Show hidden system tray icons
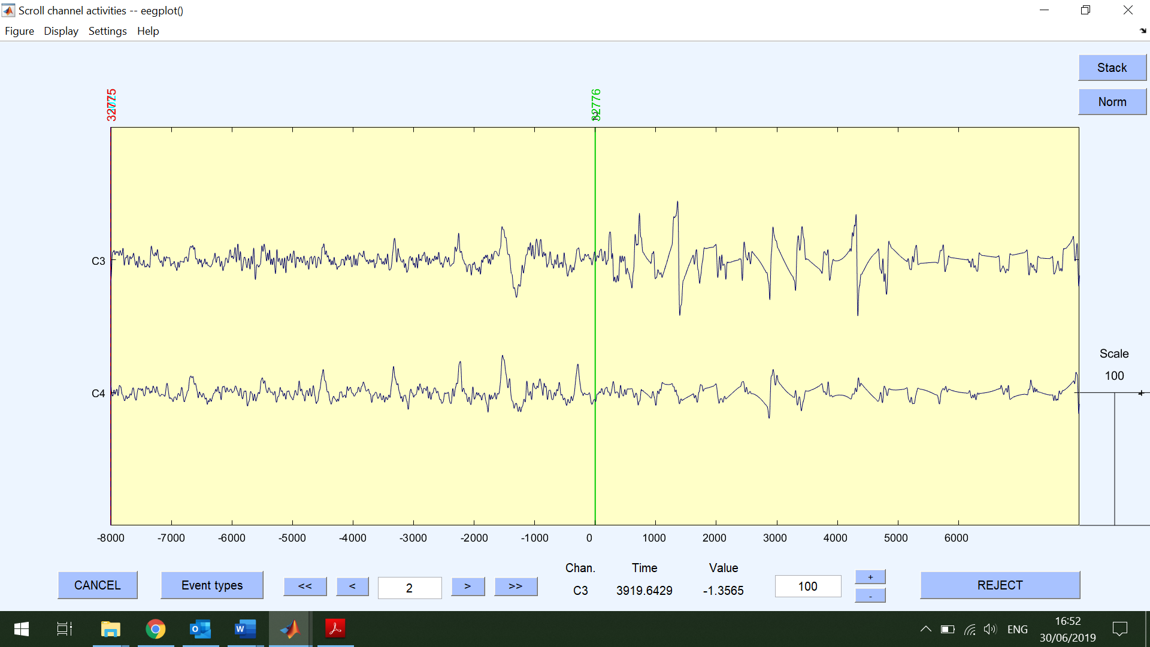 point(925,629)
